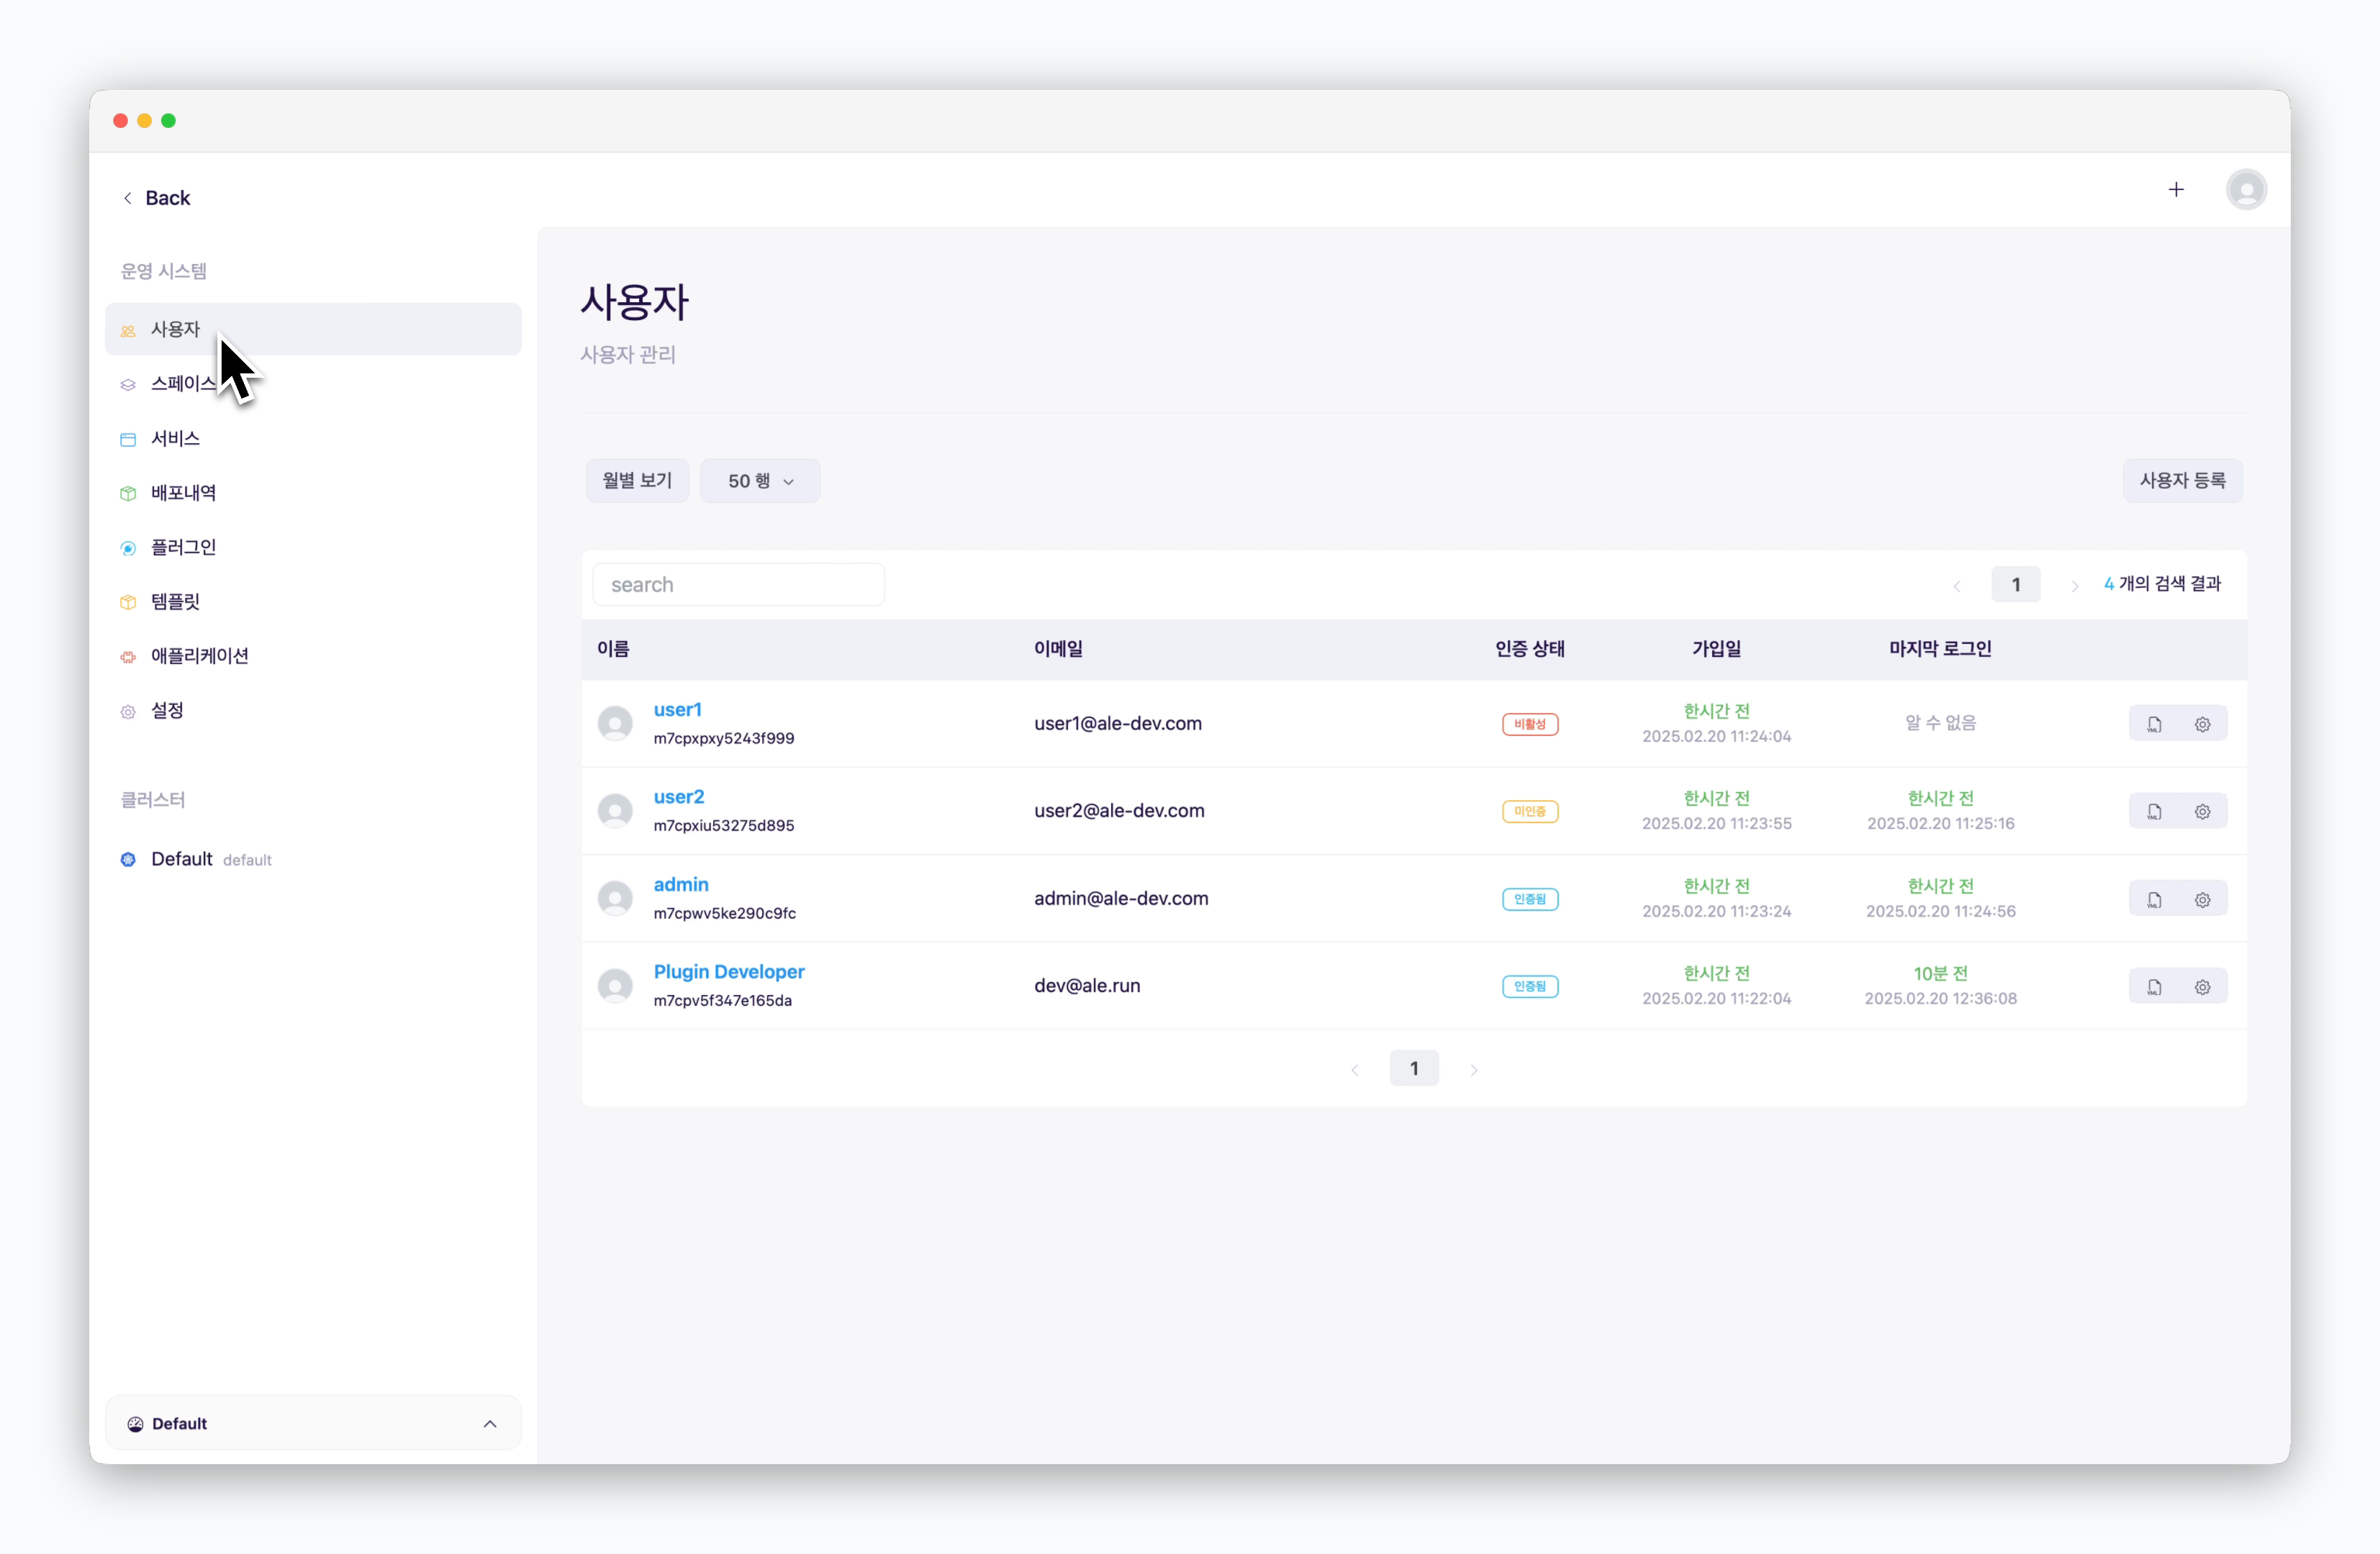Click user1 avatar image
The image size is (2380, 1554).
coord(615,724)
